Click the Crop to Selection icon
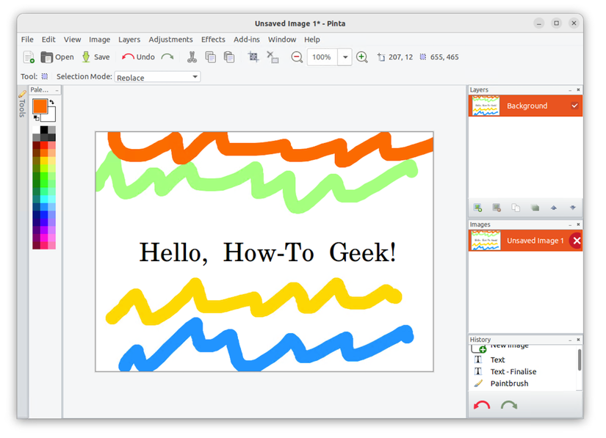606x438 pixels. [253, 57]
